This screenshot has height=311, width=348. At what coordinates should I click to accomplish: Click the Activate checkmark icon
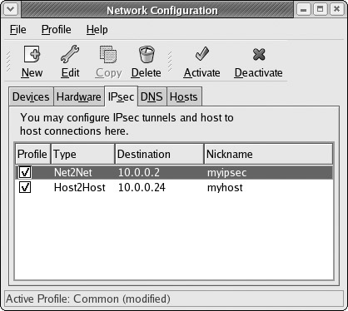tap(201, 54)
